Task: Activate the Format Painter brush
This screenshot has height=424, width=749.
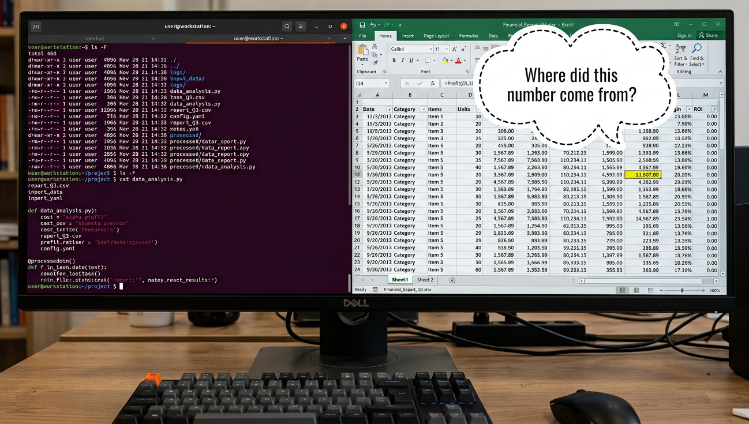Action: (374, 63)
